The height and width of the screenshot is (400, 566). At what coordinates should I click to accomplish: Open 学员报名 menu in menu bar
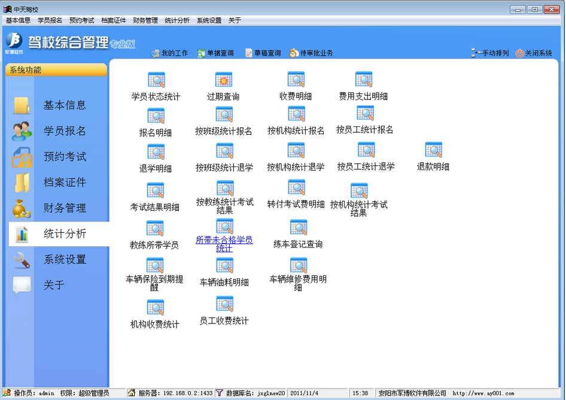click(50, 20)
